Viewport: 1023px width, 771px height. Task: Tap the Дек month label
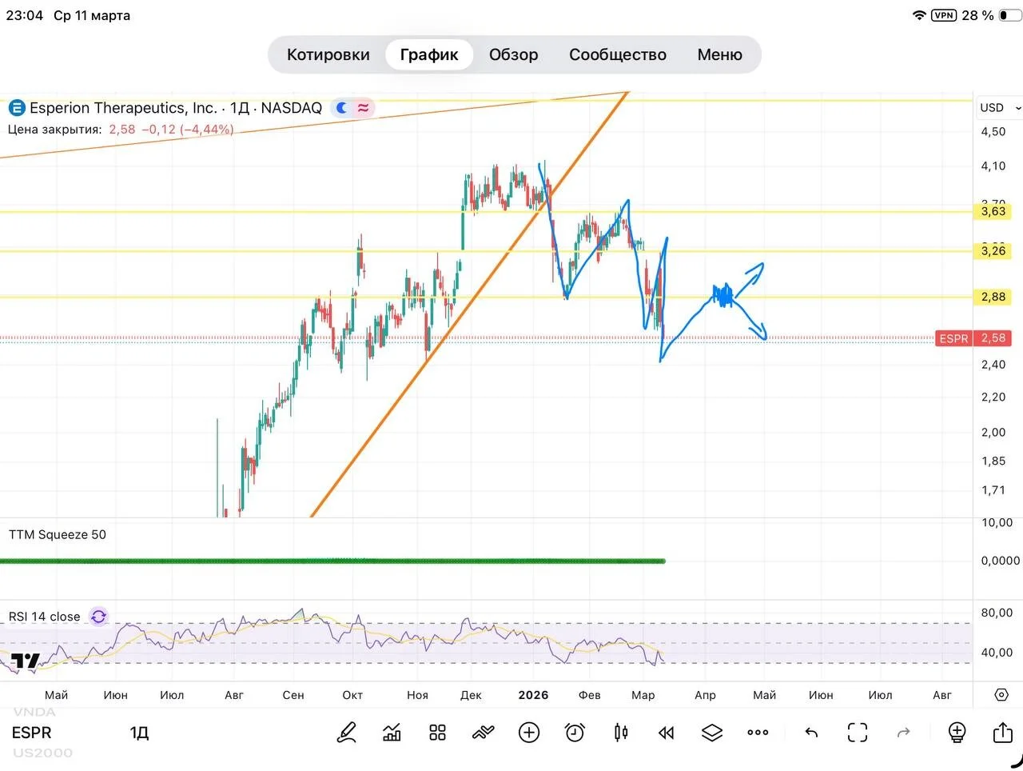tap(471, 695)
